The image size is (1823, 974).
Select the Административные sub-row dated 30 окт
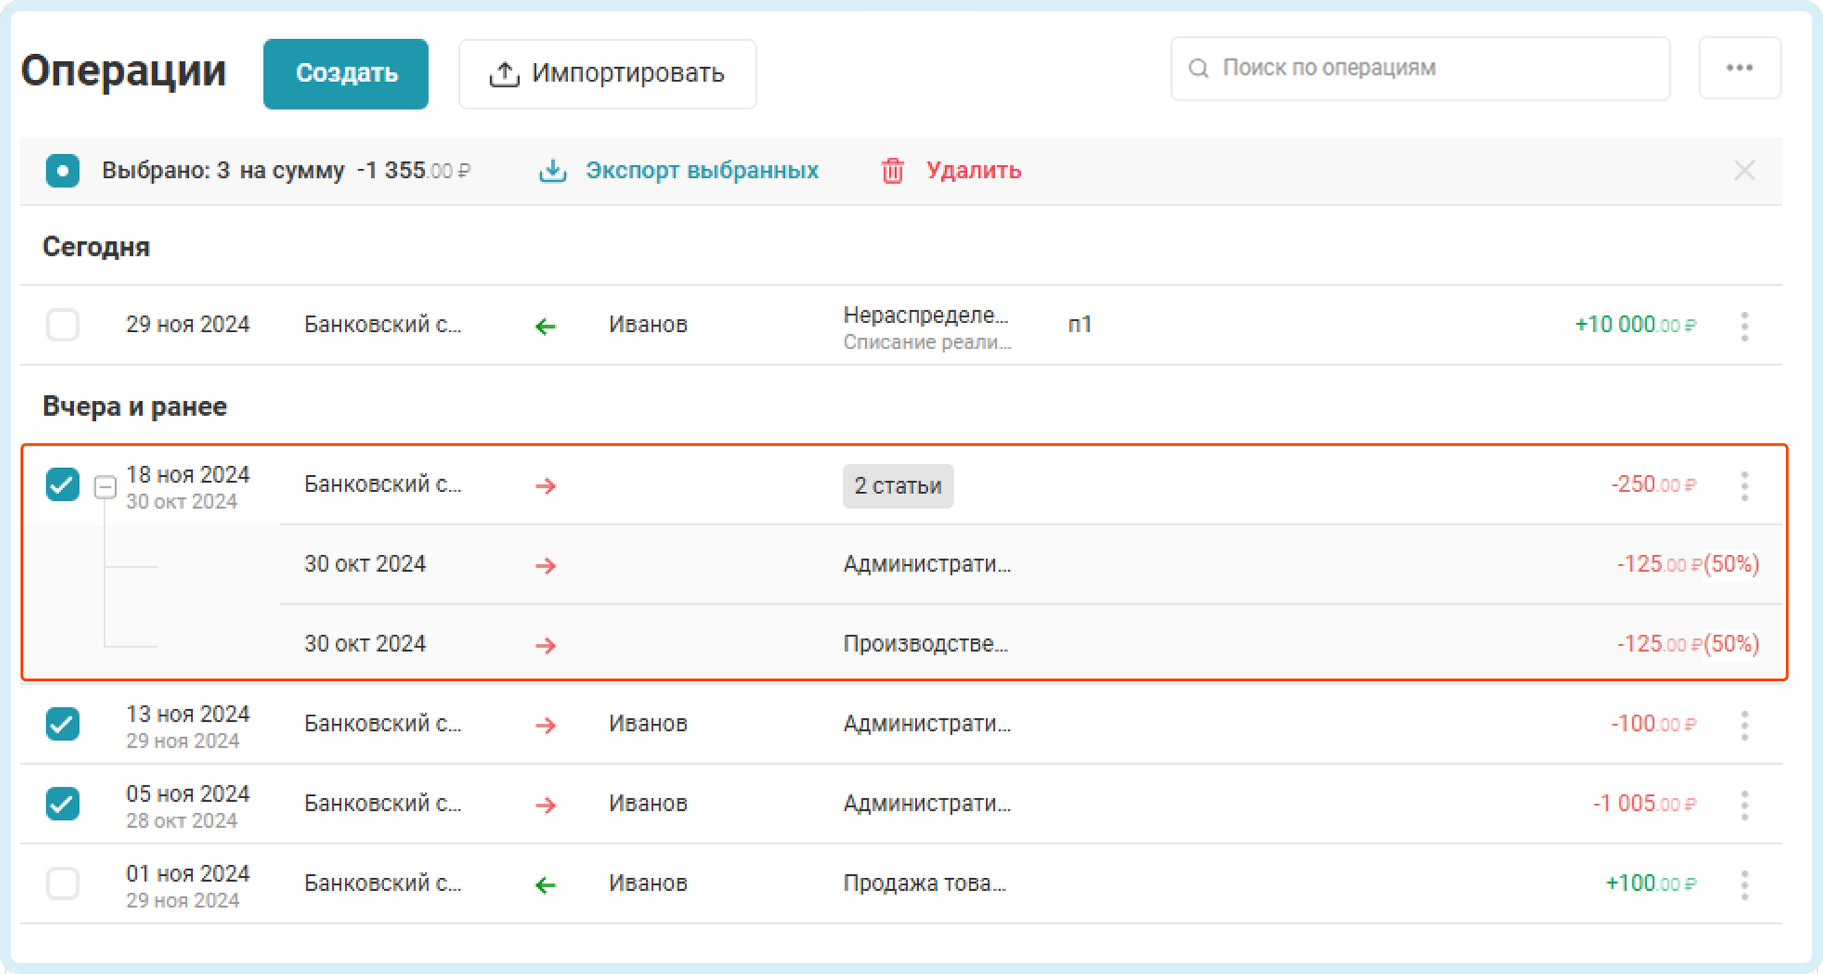pos(926,565)
